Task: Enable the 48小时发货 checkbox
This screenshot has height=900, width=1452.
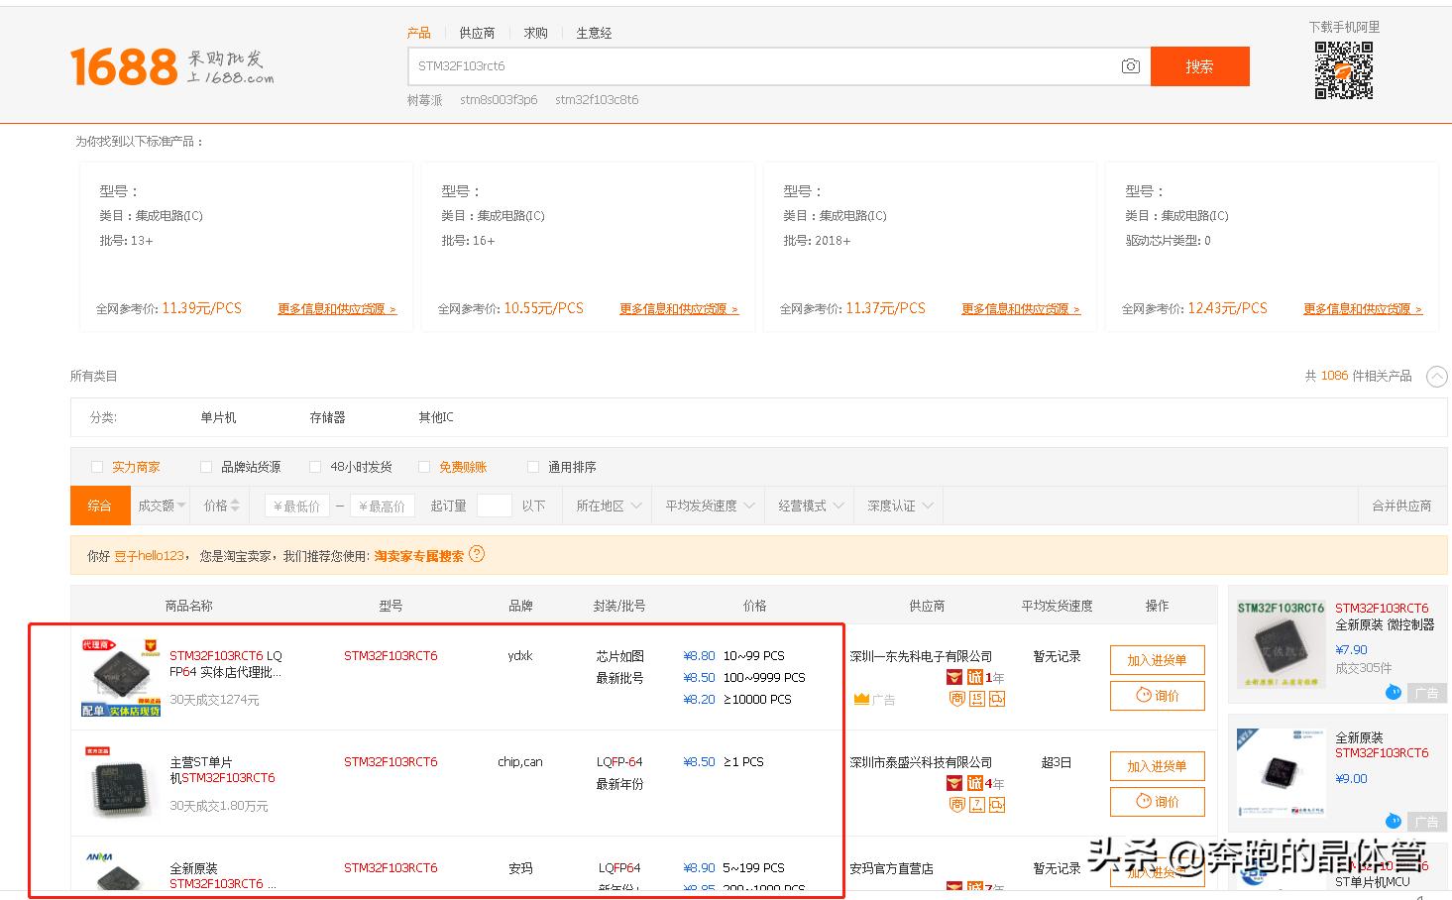Action: pyautogui.click(x=314, y=466)
